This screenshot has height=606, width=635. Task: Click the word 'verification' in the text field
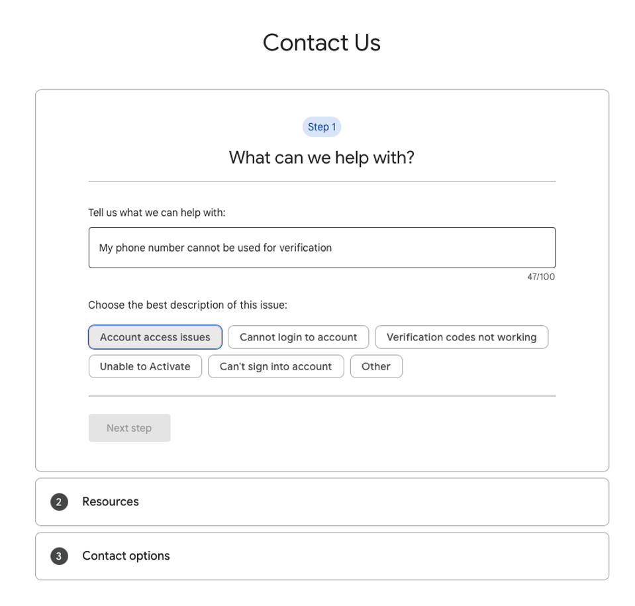305,248
